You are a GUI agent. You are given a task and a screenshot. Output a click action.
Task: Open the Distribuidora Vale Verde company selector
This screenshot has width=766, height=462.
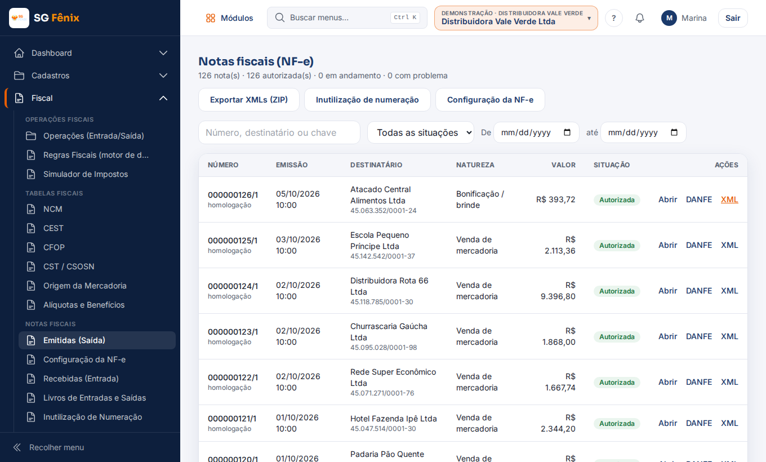point(516,18)
